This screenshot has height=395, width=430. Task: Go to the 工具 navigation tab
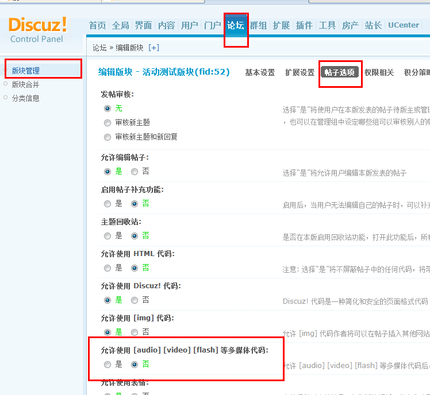click(x=328, y=25)
